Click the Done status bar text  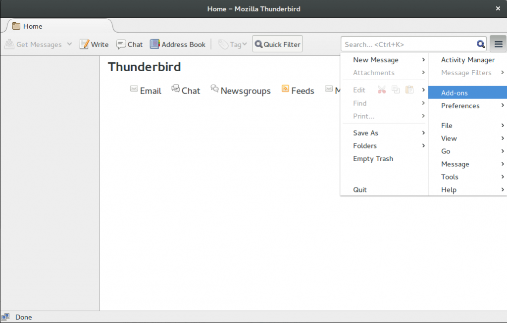(24, 317)
